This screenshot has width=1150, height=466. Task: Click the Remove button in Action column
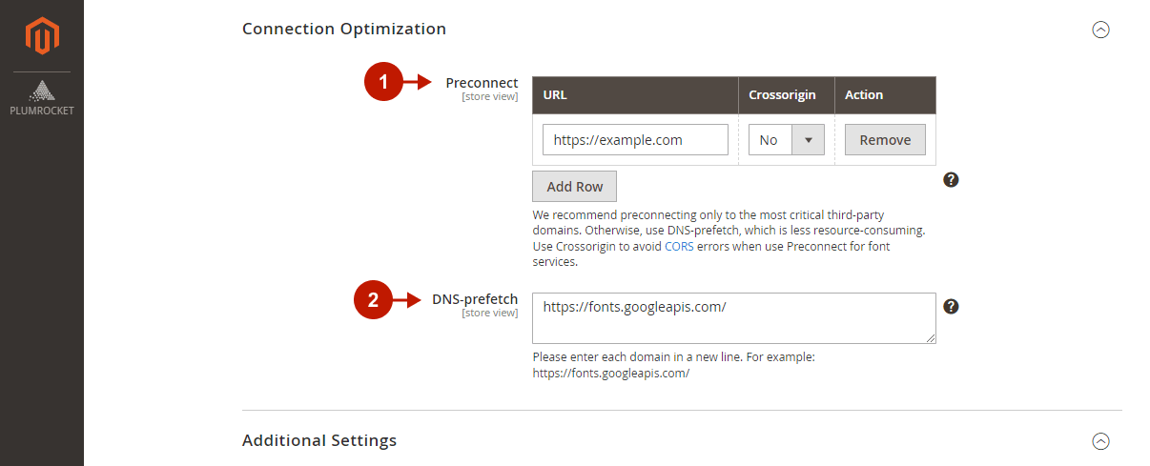click(x=885, y=140)
